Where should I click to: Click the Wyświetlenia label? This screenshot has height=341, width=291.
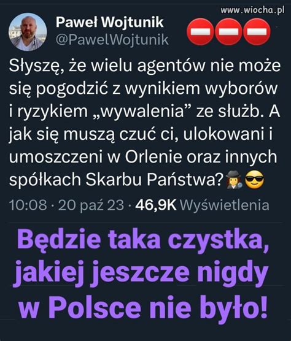[x=225, y=205]
